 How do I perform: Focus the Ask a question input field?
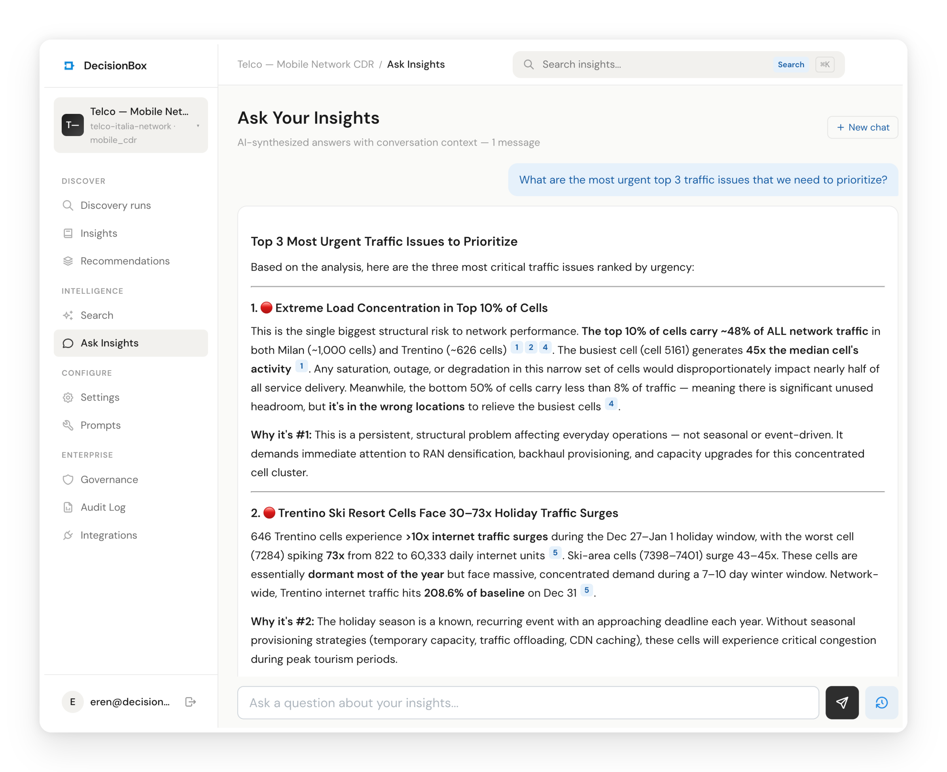528,702
